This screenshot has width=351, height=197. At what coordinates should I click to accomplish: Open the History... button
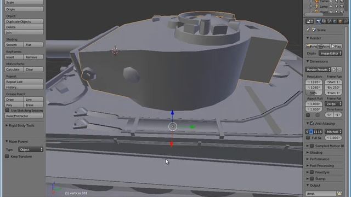click(24, 87)
